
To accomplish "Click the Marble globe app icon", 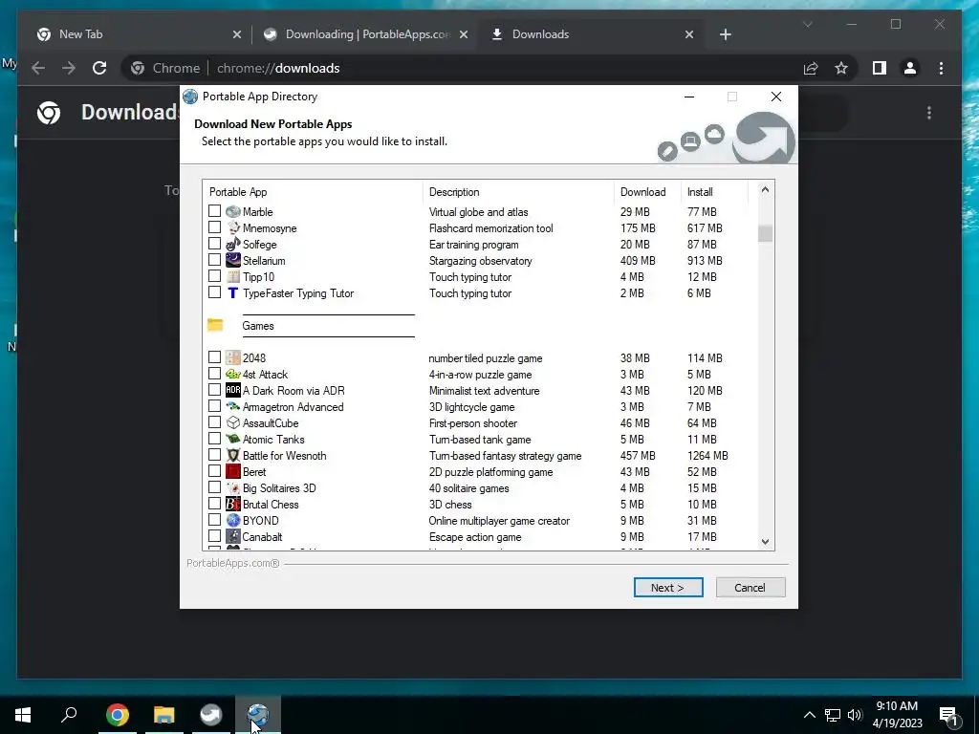I will 233,211.
